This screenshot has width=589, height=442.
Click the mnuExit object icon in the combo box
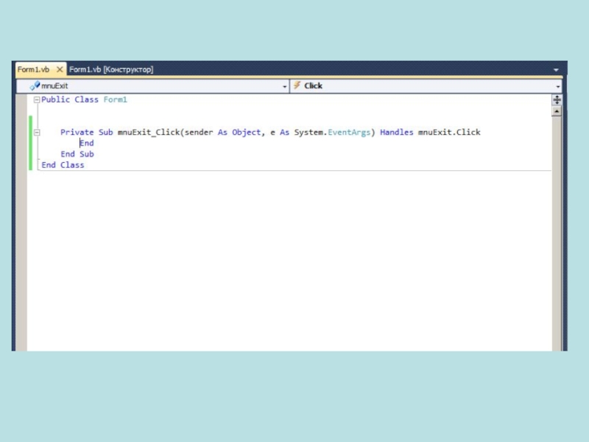click(35, 85)
